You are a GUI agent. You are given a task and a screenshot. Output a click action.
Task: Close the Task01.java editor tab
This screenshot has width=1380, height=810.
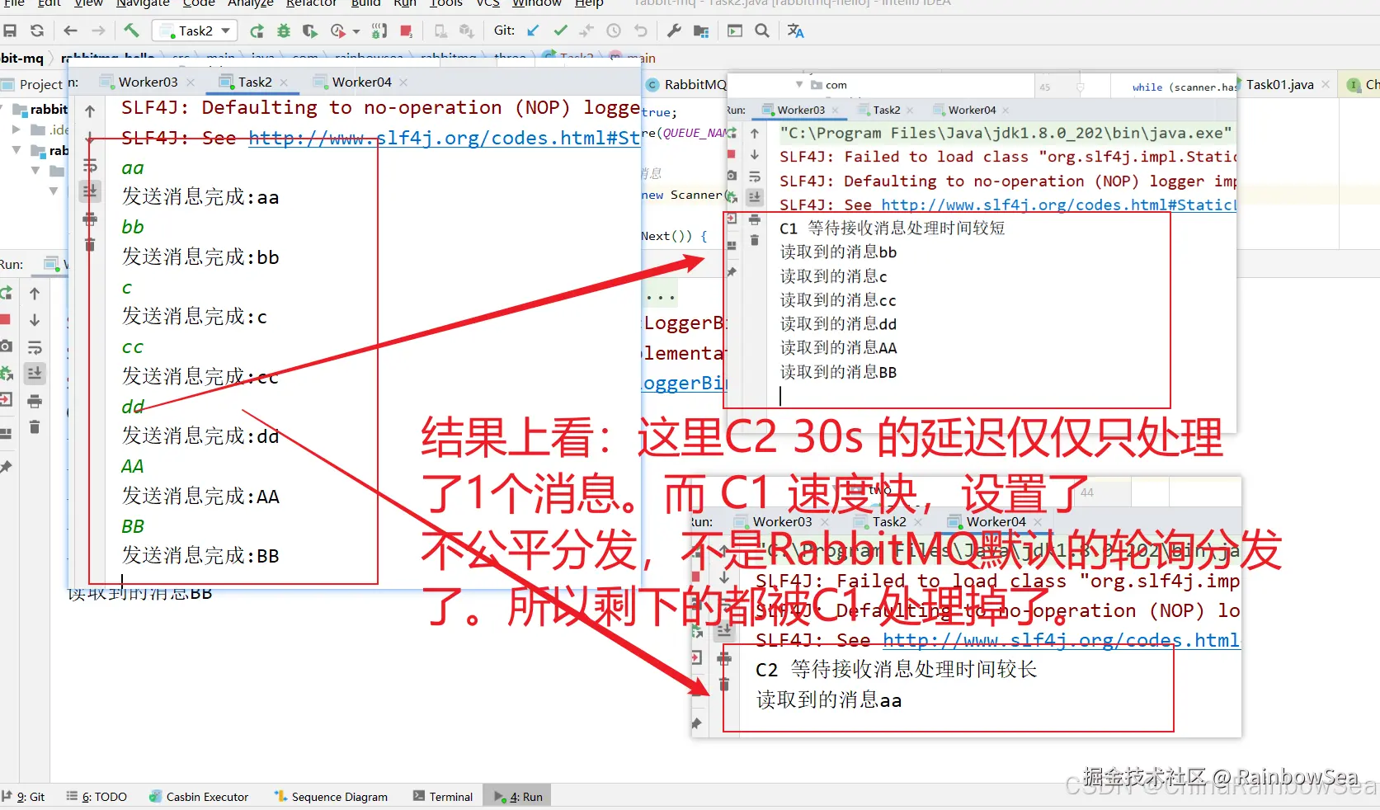pos(1326,84)
